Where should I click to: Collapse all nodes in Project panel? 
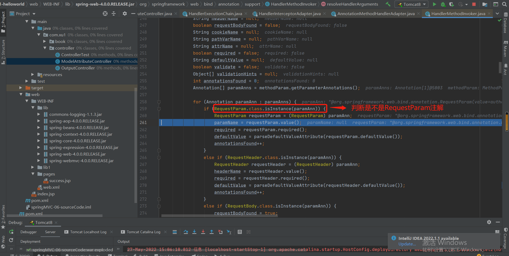[114, 14]
